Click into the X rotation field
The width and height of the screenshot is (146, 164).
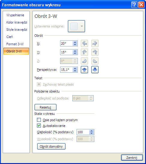point(66,43)
